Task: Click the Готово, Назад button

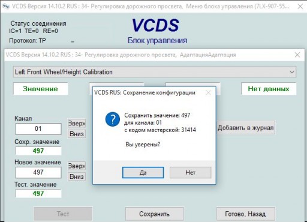Action: pos(245,214)
